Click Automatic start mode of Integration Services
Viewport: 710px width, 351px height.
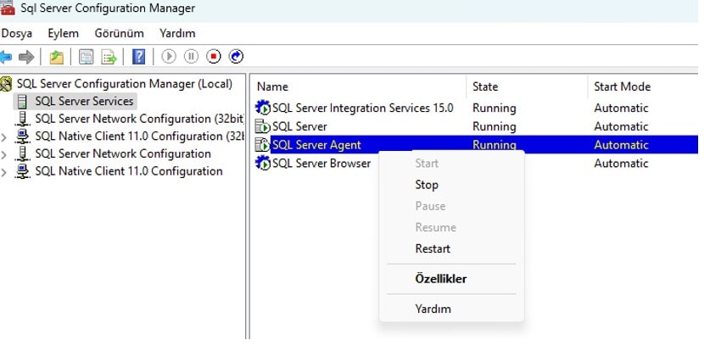[x=621, y=109]
